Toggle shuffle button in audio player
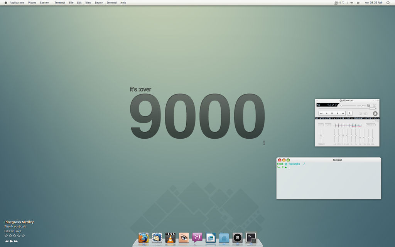This screenshot has width=395, height=247. pyautogui.click(x=360, y=114)
